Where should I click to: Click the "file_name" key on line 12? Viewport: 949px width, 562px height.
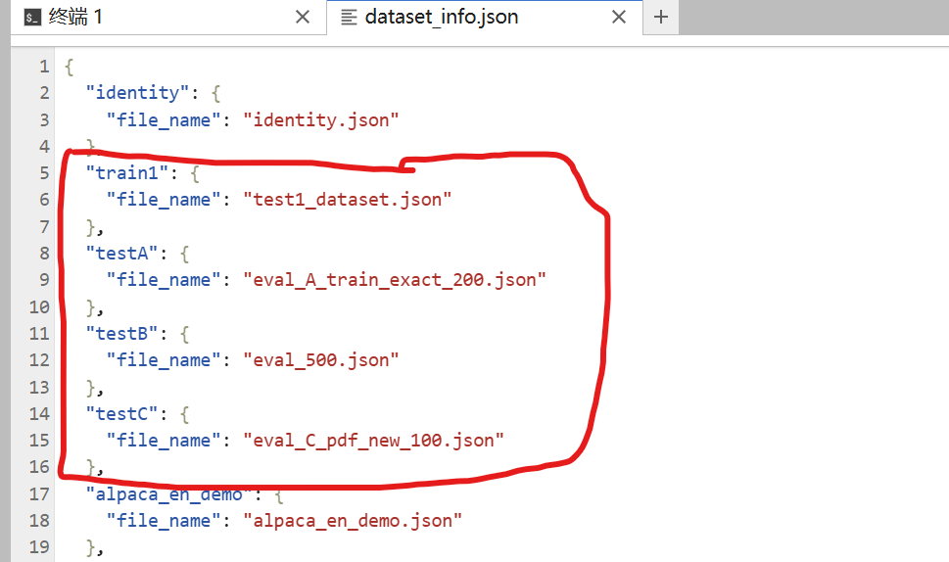tap(164, 360)
